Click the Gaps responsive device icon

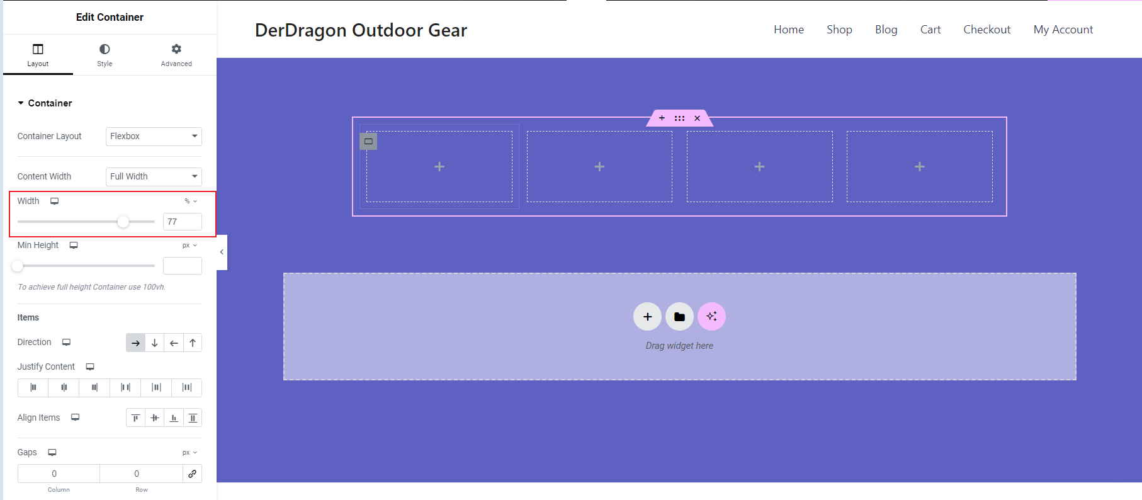(x=52, y=453)
